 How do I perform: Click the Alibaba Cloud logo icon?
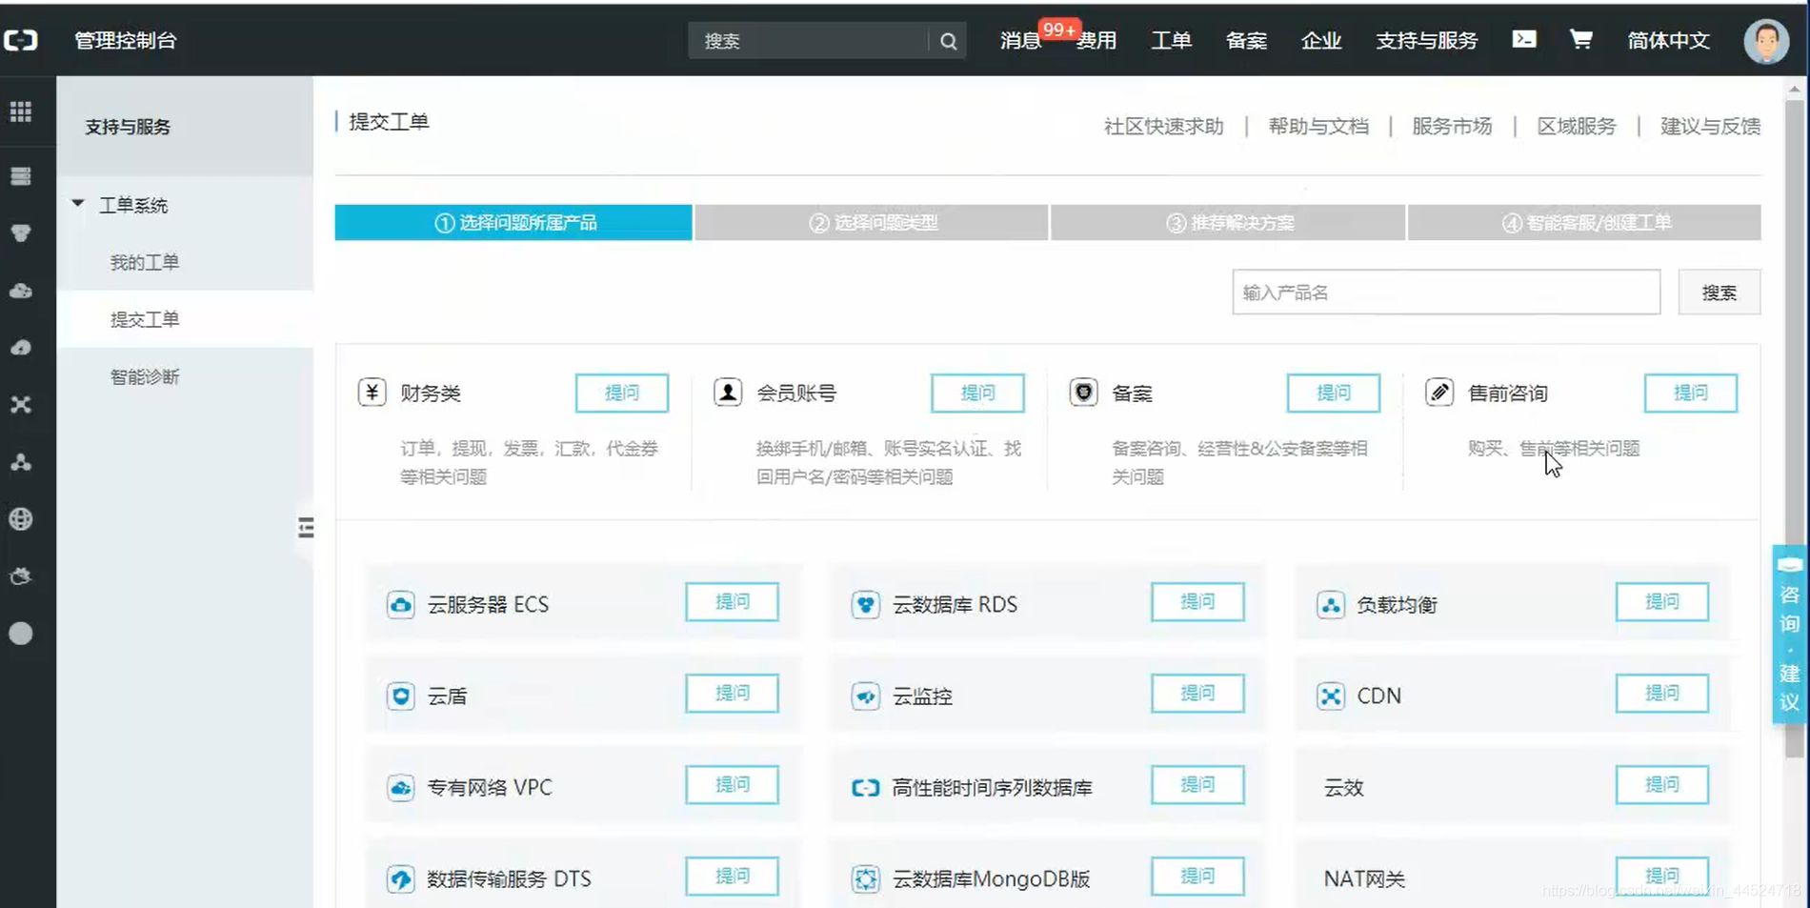click(x=21, y=40)
